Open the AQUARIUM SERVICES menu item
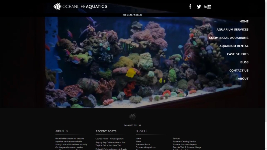Image resolution: width=267 pixels, height=150 pixels. pyautogui.click(x=232, y=29)
